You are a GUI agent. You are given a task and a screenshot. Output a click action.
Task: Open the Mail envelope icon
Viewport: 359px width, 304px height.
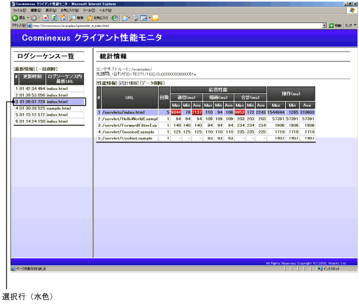tap(125, 18)
